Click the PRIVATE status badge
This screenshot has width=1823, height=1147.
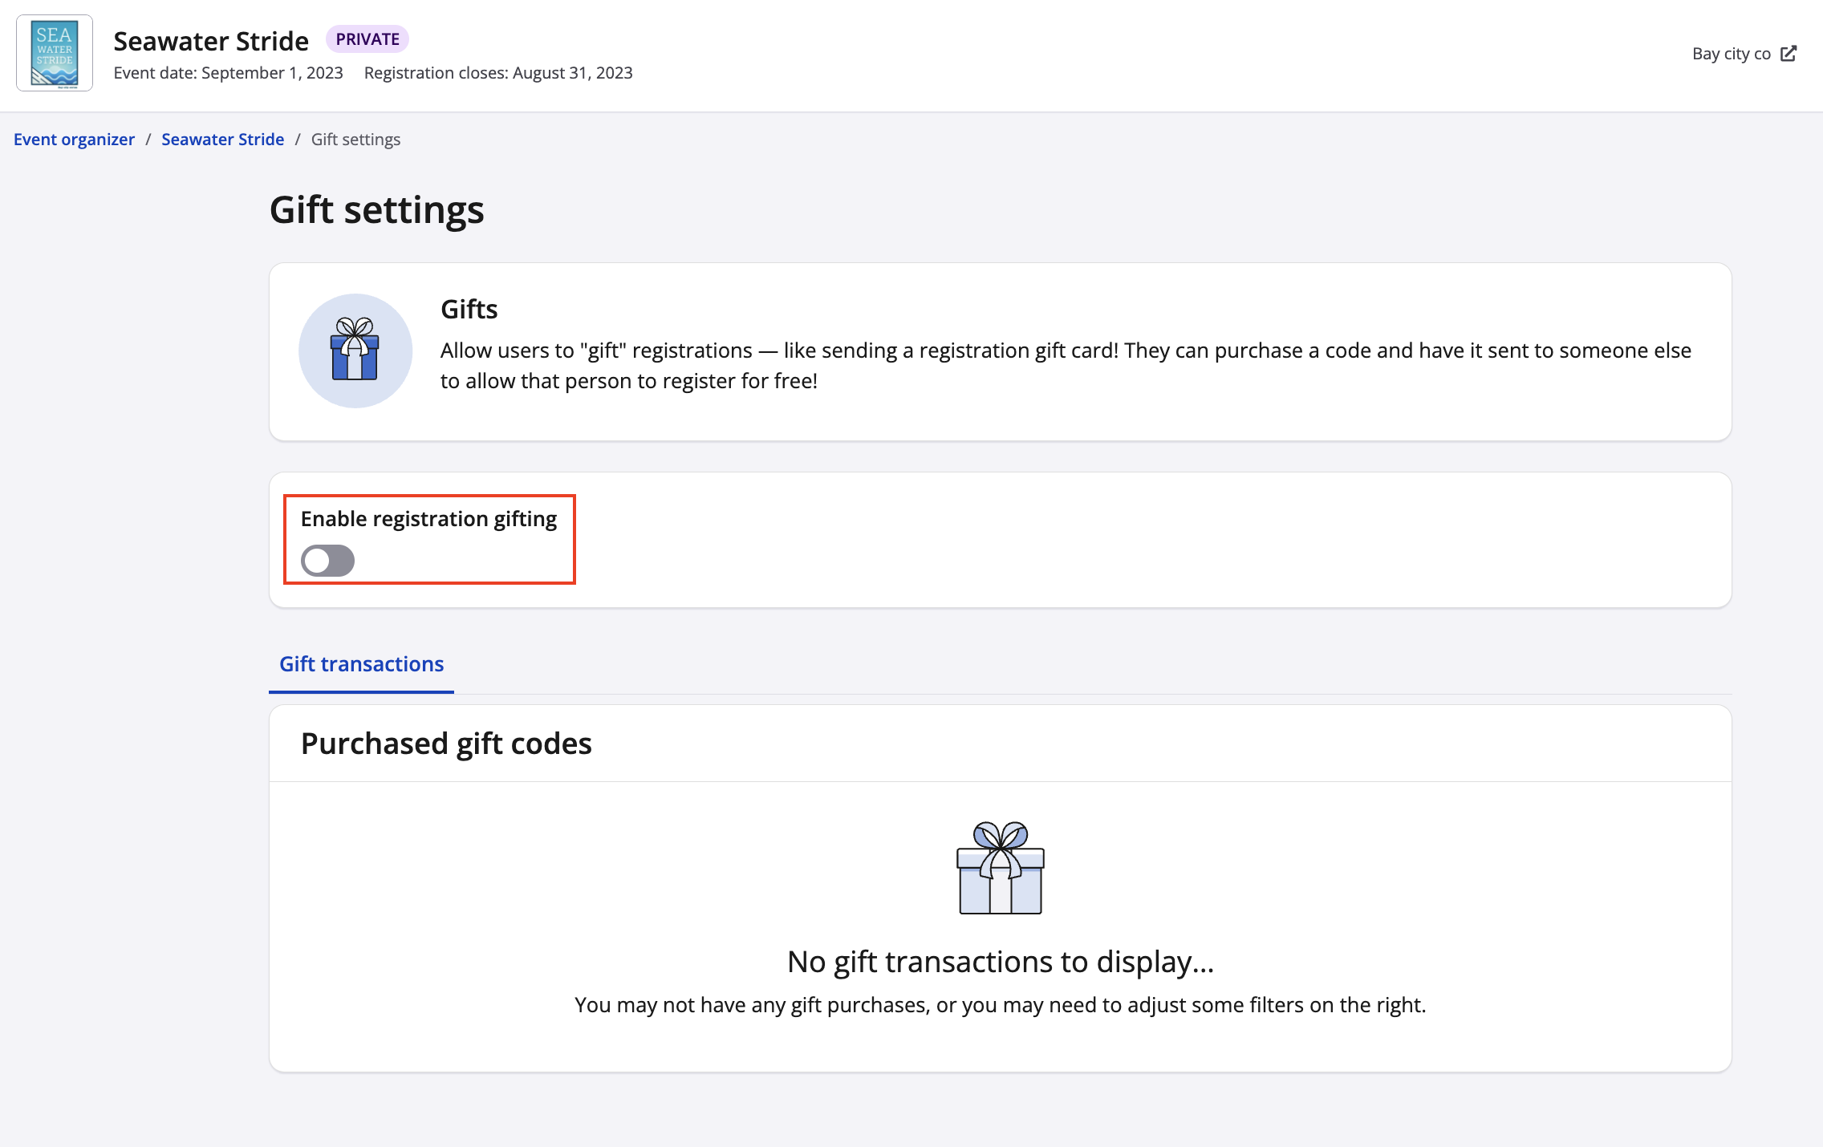click(367, 39)
